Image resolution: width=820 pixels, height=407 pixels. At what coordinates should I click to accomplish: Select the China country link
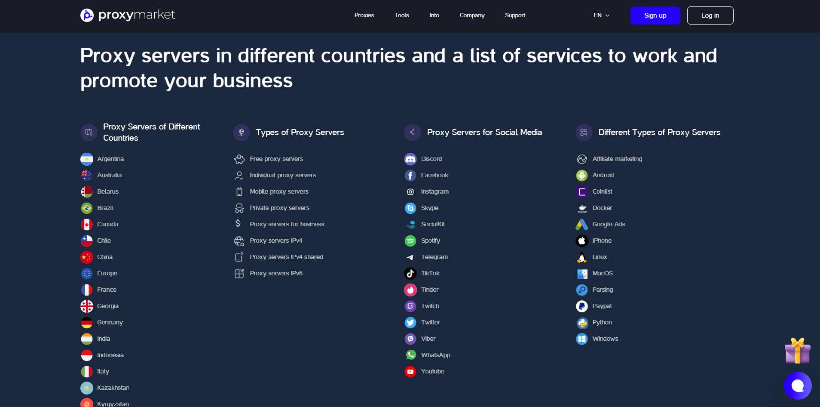coord(105,257)
